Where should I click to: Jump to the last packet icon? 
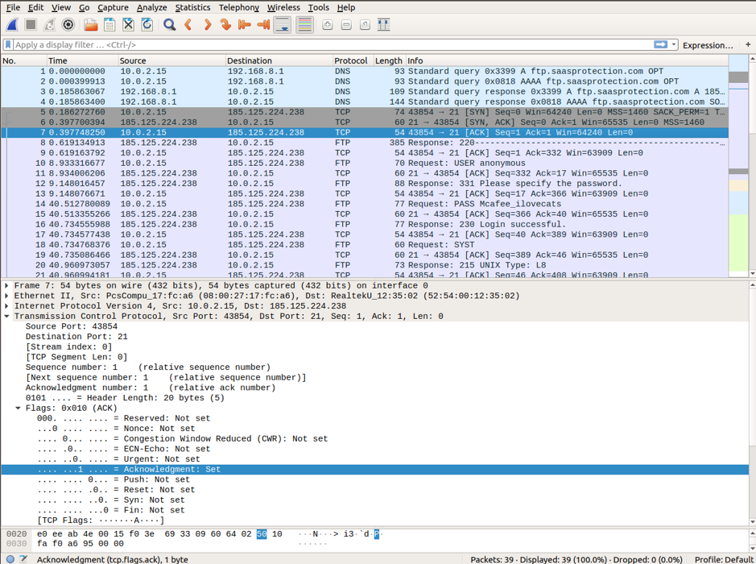pyautogui.click(x=263, y=25)
